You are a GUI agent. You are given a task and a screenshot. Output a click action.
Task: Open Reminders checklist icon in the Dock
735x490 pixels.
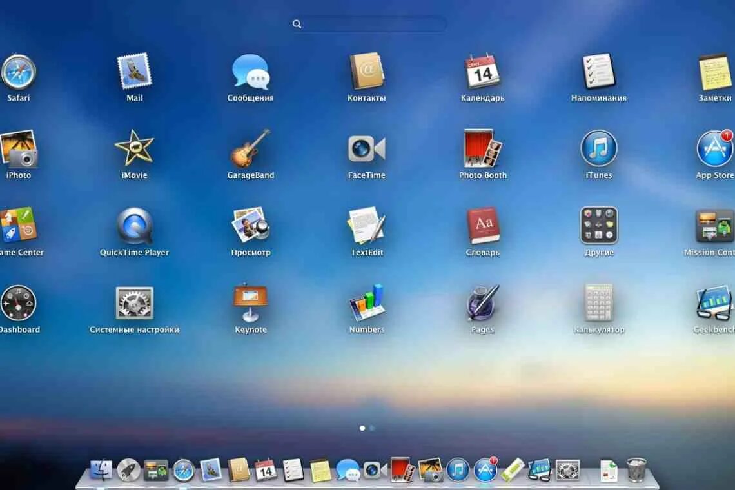tap(293, 470)
